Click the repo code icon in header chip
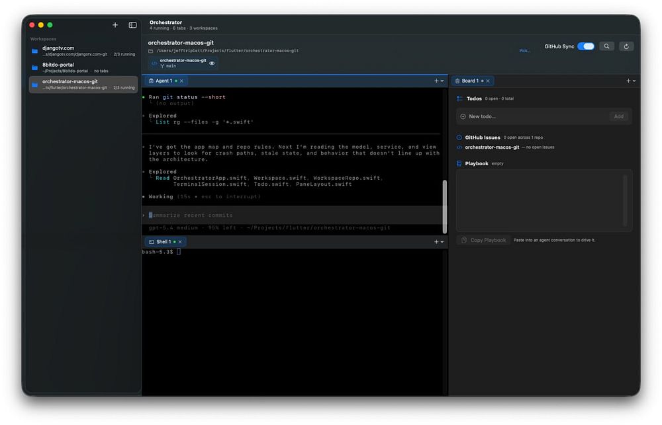This screenshot has width=662, height=425. (154, 63)
